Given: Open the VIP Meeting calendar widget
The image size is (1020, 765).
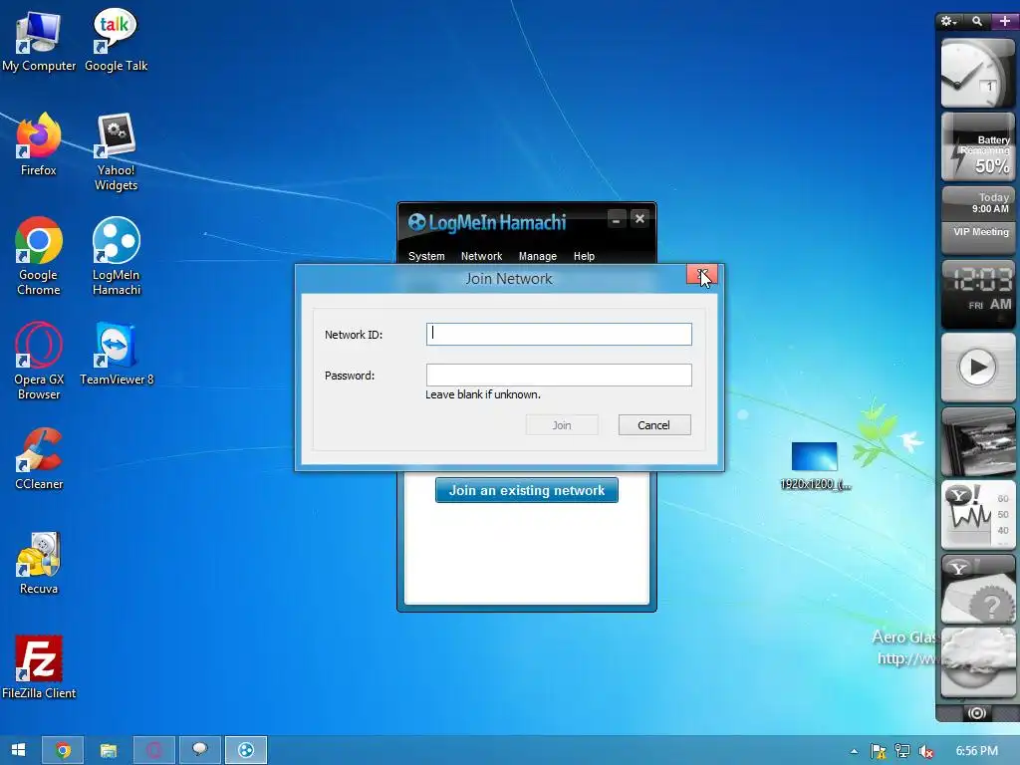Looking at the screenshot, I should (x=978, y=221).
